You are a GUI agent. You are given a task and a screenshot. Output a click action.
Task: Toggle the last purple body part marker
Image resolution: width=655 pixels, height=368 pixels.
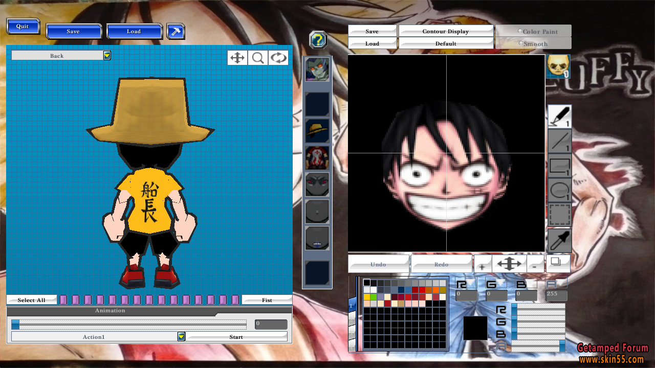pos(235,300)
